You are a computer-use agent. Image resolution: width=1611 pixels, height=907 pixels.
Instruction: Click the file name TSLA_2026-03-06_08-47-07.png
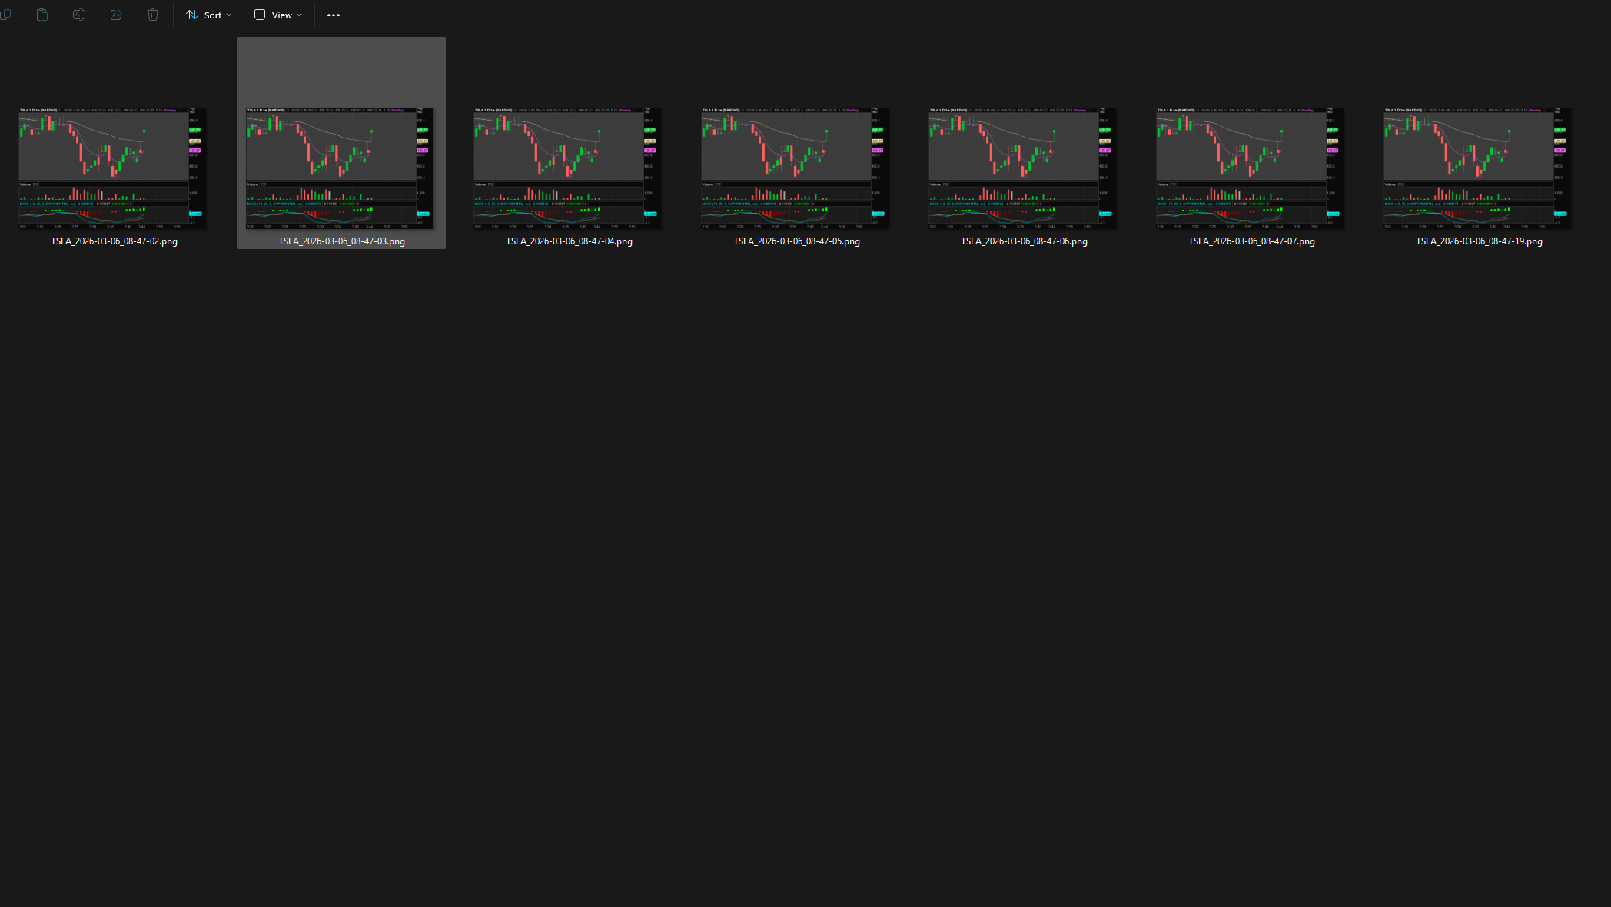tap(1251, 241)
